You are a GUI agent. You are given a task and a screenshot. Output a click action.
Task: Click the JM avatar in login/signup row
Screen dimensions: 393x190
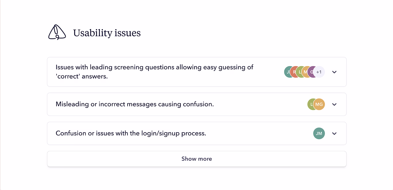coord(319,133)
